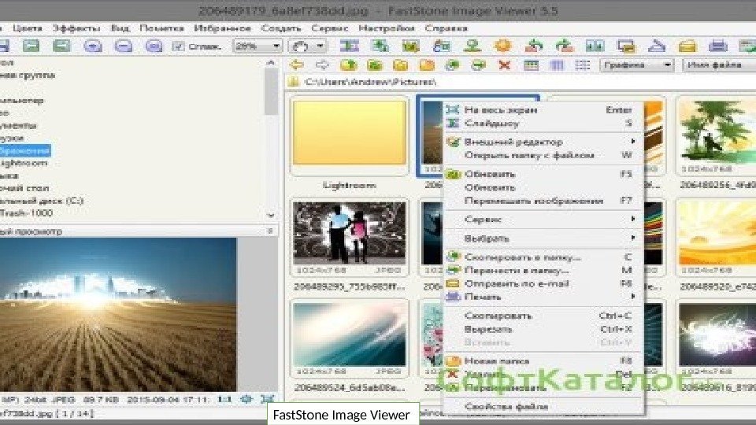Open the compare selected images icon
This screenshot has height=425, width=756.
pyautogui.click(x=595, y=46)
